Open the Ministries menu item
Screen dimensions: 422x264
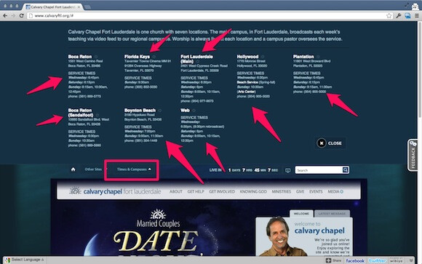point(282,191)
